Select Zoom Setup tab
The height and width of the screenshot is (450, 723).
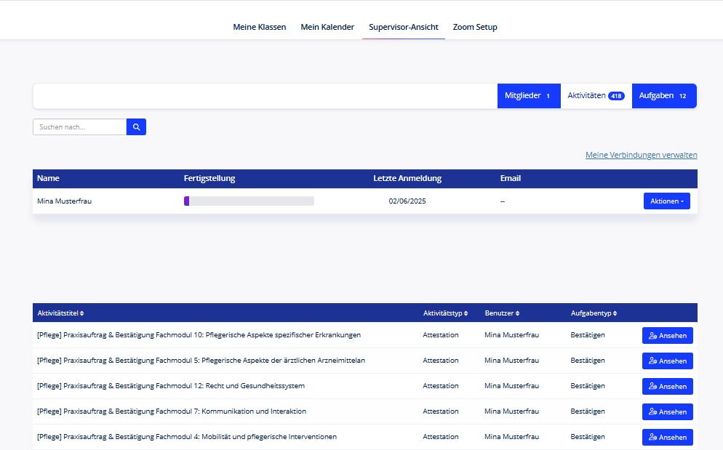[x=475, y=27]
